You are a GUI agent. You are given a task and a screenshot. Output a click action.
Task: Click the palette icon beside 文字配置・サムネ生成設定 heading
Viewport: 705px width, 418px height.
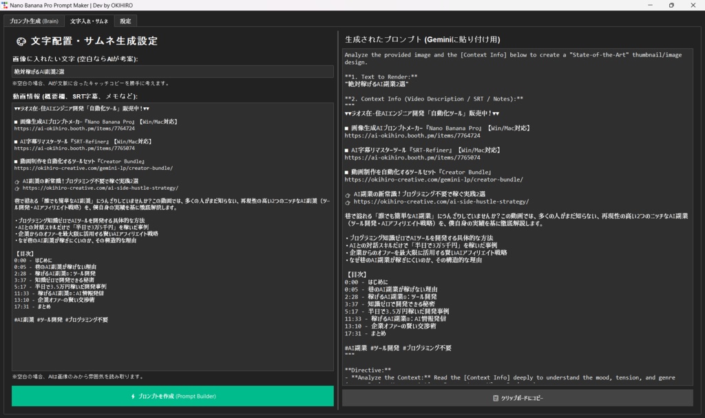[x=20, y=42]
